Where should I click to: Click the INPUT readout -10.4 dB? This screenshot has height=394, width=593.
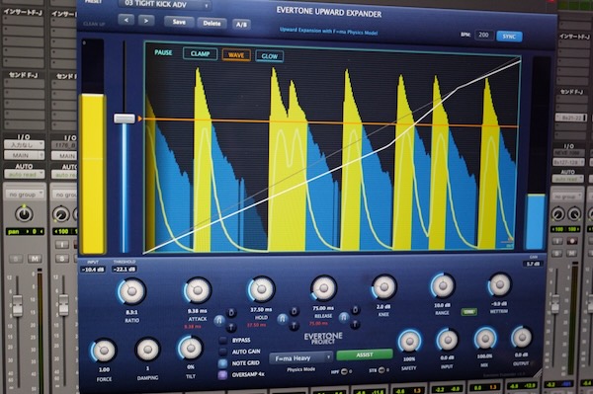pos(93,270)
